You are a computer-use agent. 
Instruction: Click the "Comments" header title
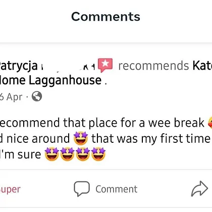coord(105,17)
